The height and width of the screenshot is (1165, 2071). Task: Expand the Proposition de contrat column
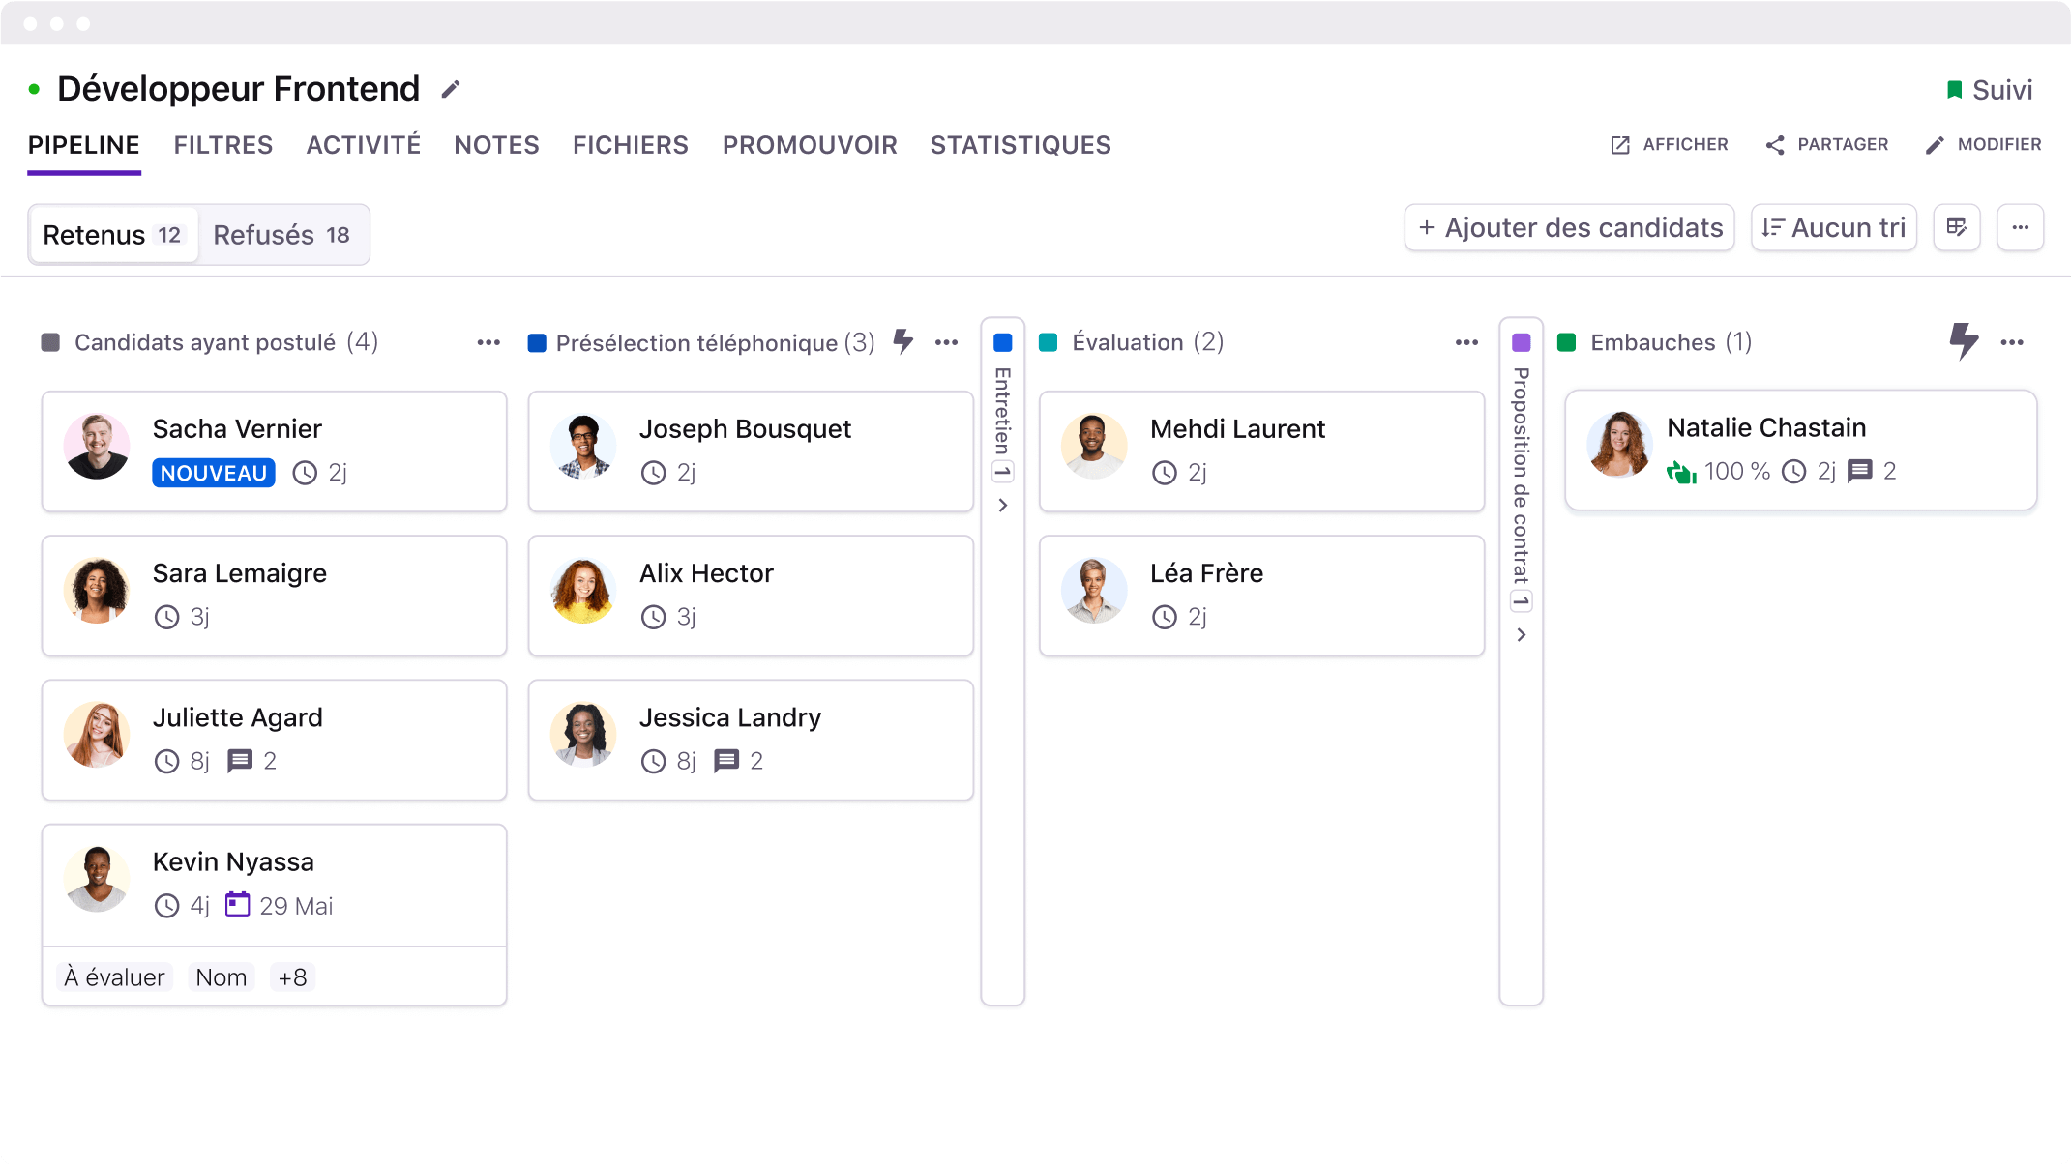click(x=1521, y=635)
